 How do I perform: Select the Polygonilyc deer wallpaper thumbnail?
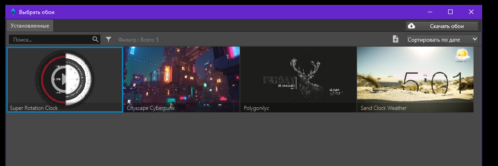298,79
